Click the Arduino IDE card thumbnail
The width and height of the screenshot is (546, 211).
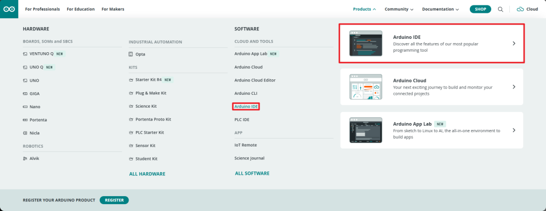pyautogui.click(x=366, y=44)
